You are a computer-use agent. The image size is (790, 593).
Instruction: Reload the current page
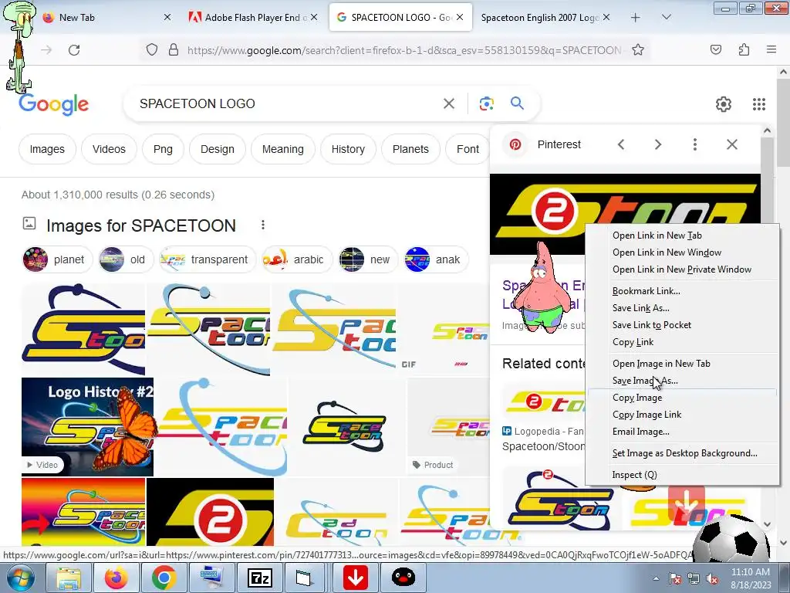coord(74,50)
